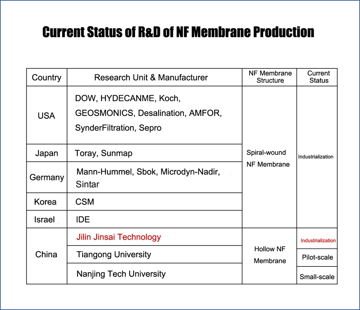The image size is (360, 310).
Task: Click the line 'Mann-Hummel, Sbok, Microdyn-Nadir,'
Action: pyautogui.click(x=148, y=172)
